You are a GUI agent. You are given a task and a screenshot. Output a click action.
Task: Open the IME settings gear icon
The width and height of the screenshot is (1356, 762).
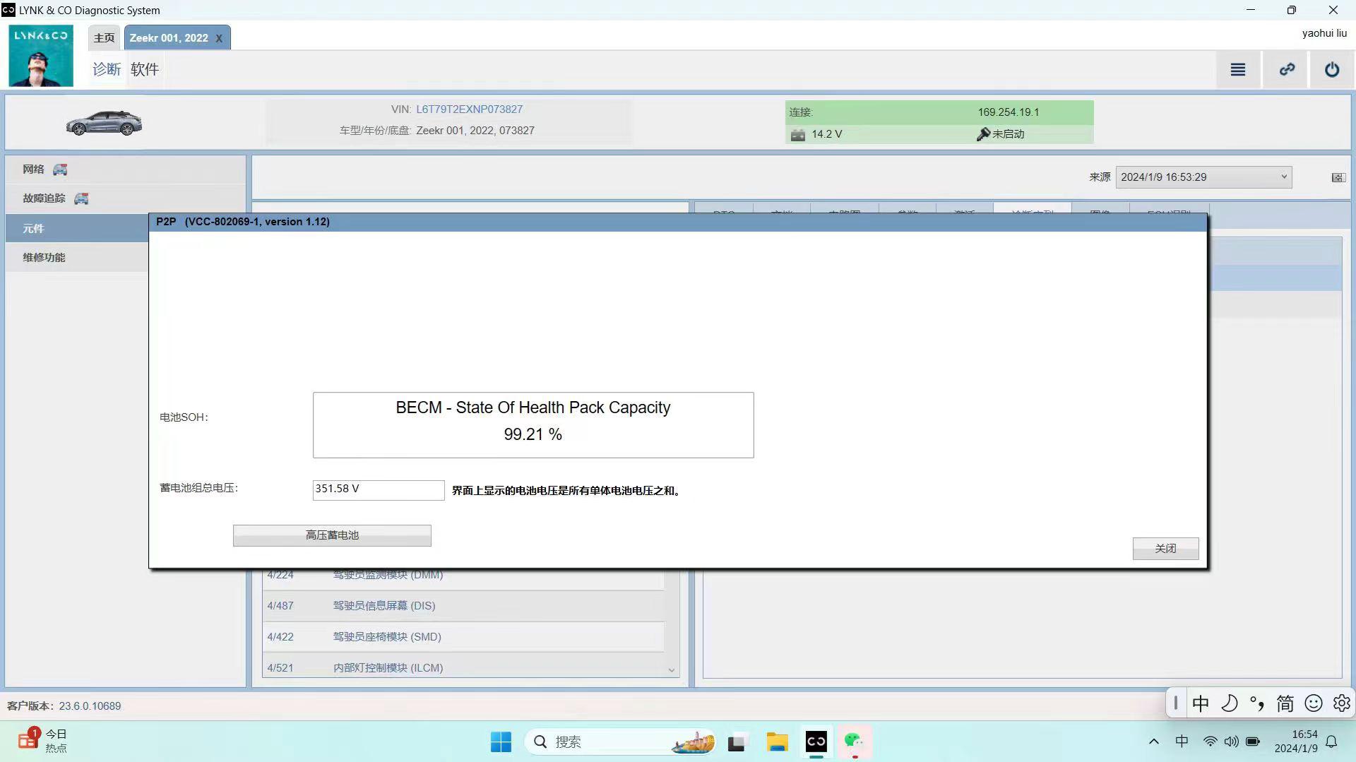(1341, 703)
